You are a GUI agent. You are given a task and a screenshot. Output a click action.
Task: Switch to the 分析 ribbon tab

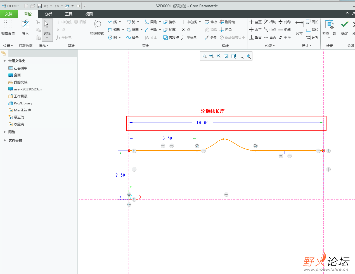coord(48,14)
